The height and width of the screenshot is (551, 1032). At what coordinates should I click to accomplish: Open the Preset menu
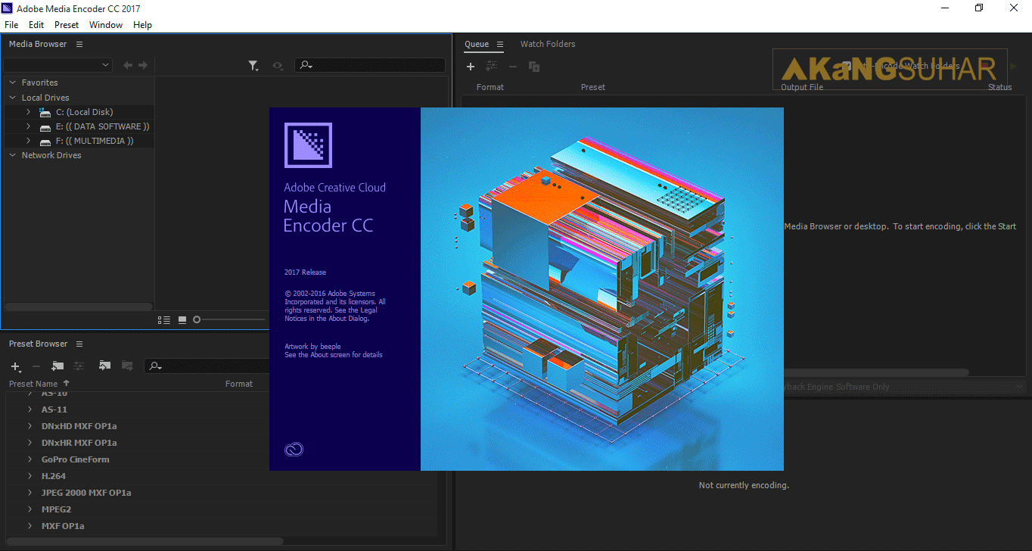click(67, 25)
